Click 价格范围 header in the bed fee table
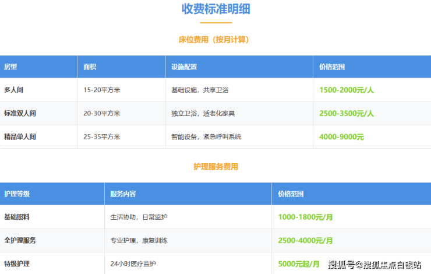 click(x=332, y=67)
